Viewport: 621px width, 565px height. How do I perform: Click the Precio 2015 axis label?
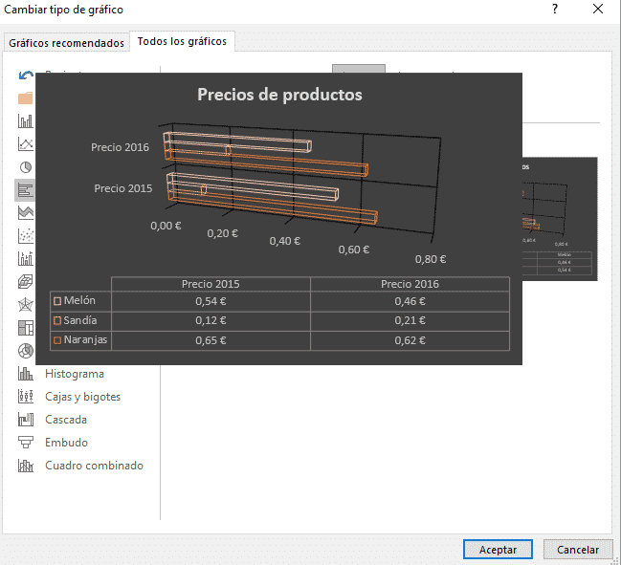pyautogui.click(x=123, y=188)
